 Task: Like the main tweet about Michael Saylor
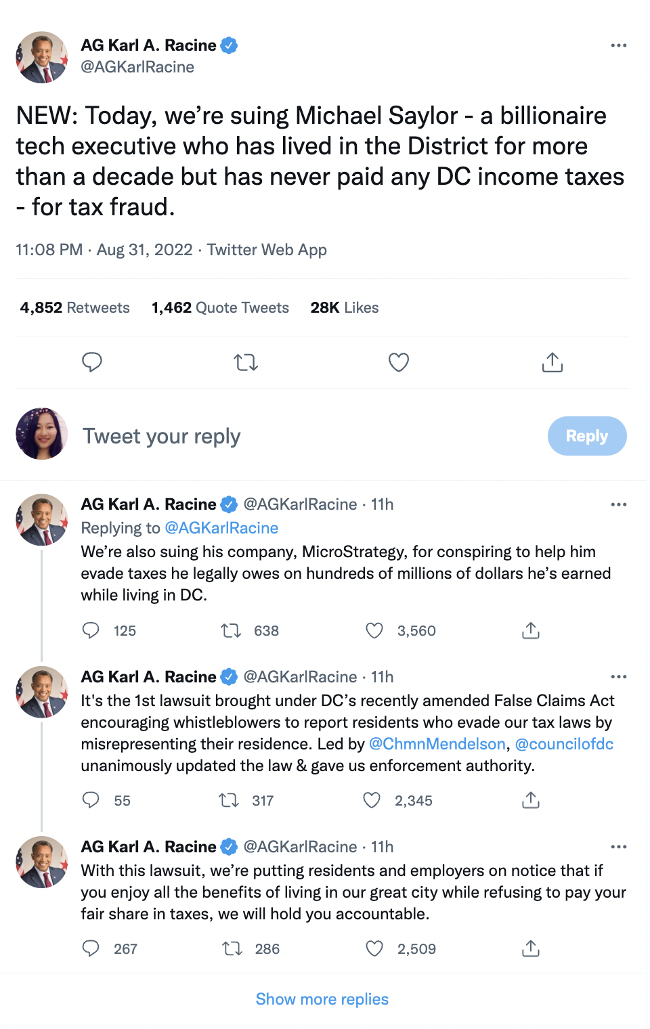399,363
